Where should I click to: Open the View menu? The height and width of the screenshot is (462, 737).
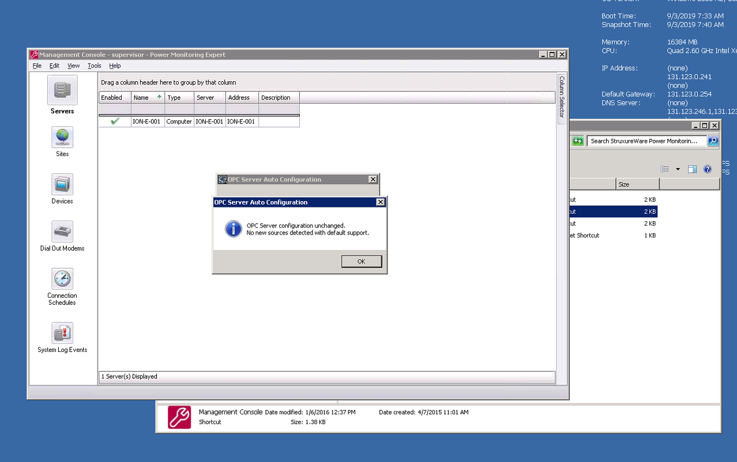click(73, 66)
